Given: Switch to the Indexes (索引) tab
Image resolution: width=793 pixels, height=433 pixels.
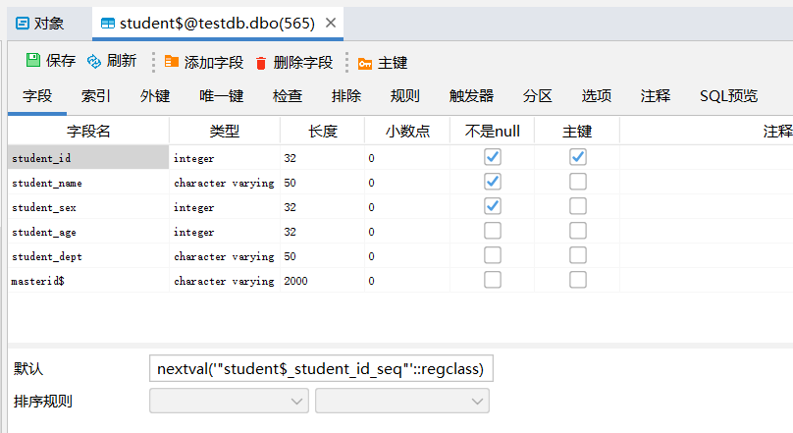Looking at the screenshot, I should [95, 96].
